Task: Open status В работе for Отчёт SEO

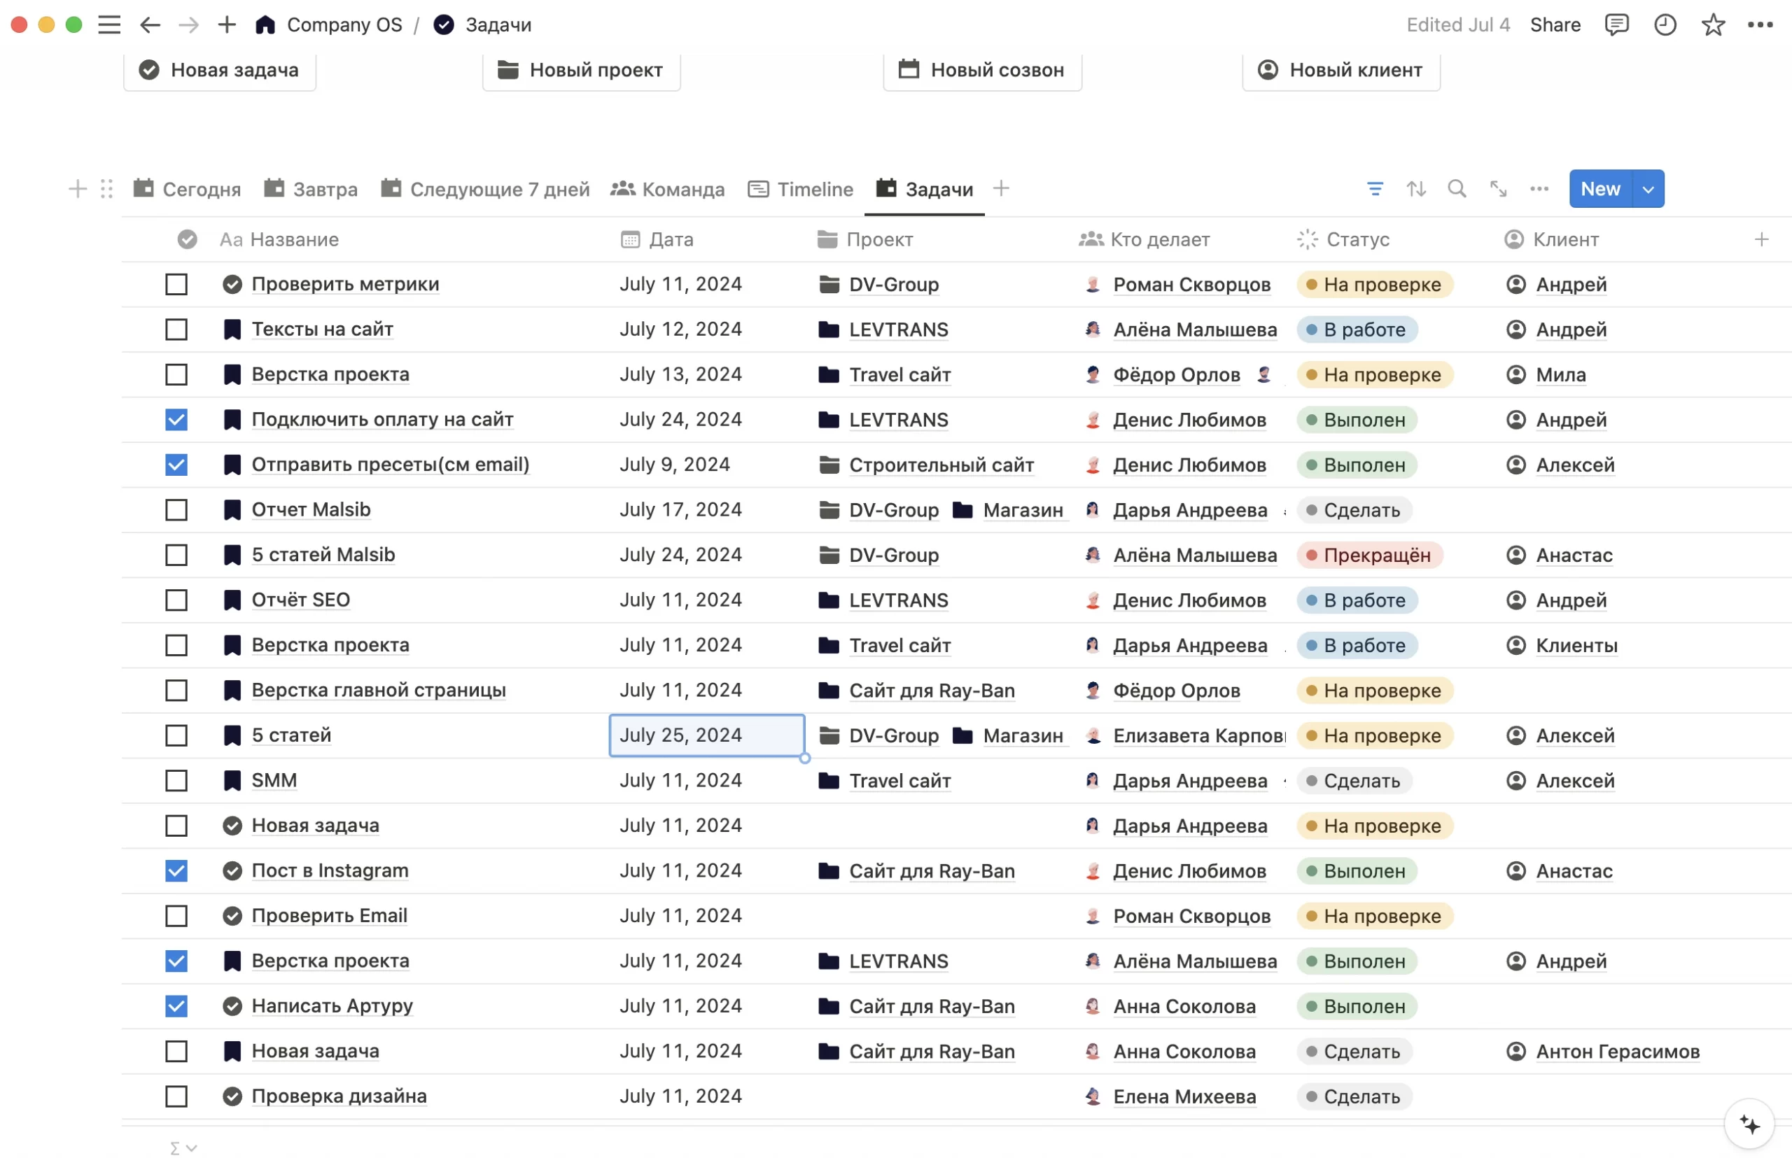Action: [x=1357, y=600]
